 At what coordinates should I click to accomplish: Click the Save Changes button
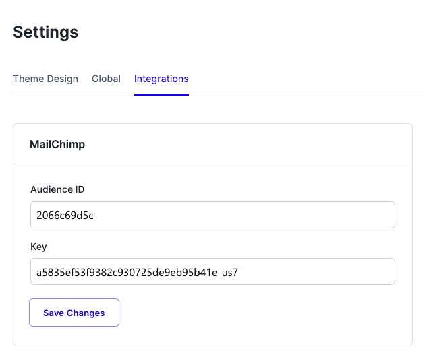tap(74, 313)
